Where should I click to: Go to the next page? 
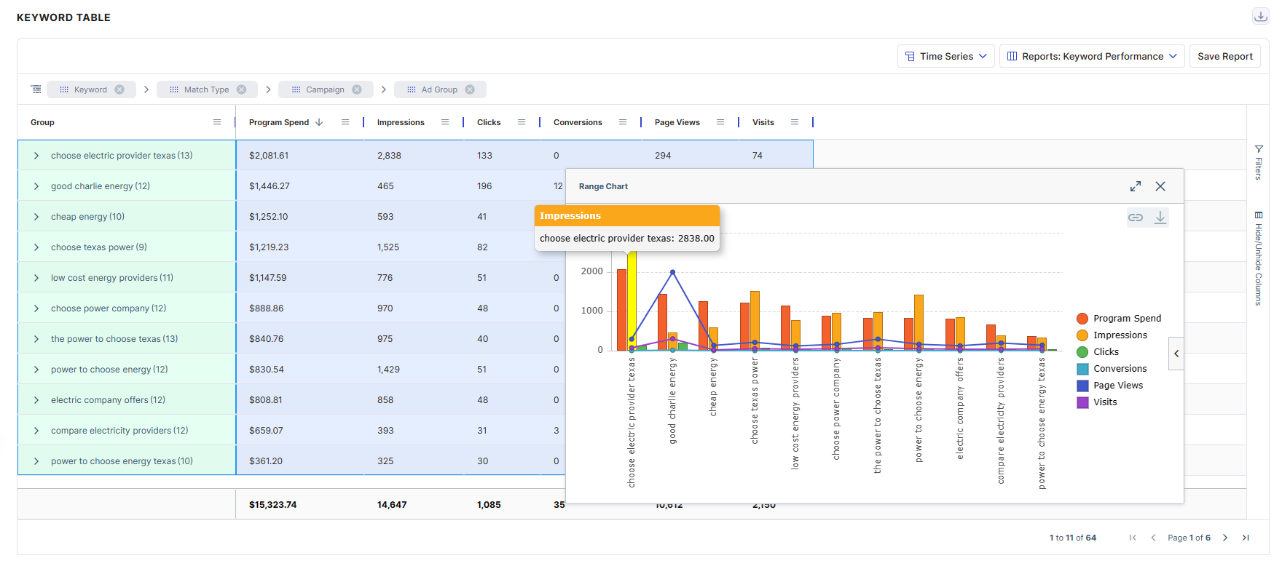coord(1225,538)
